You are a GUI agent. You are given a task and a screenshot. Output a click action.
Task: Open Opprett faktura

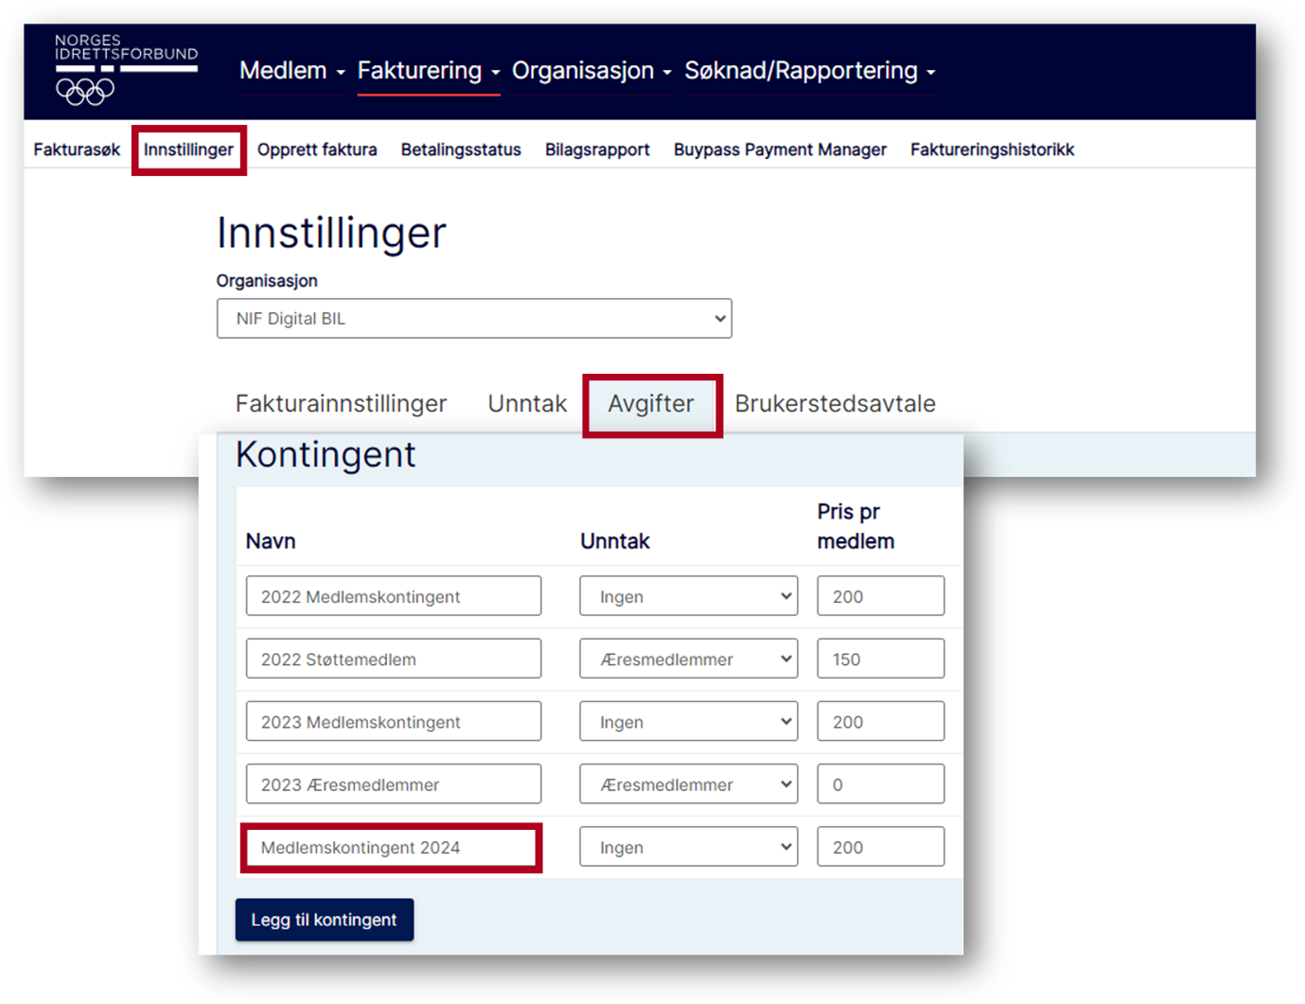tap(317, 149)
